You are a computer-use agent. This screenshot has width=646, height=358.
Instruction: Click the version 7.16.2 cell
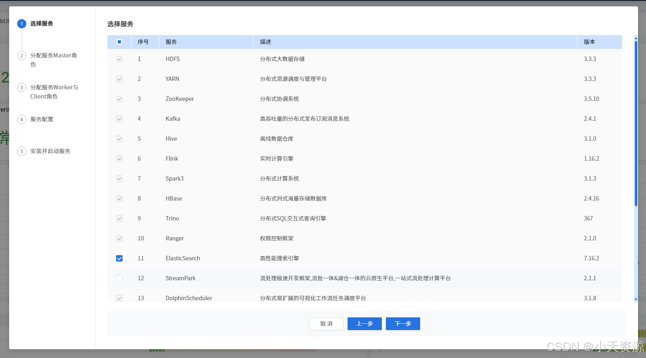click(x=591, y=258)
